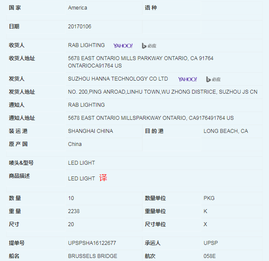This screenshot has width=269, height=261.
Task: Click the 装运港 label
Action: (x=18, y=131)
